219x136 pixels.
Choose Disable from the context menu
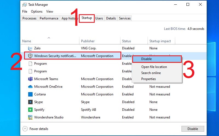146,59
